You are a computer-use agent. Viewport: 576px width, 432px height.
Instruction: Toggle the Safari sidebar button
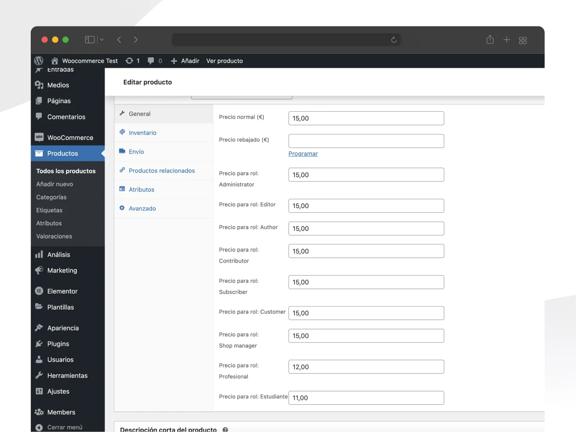point(90,40)
